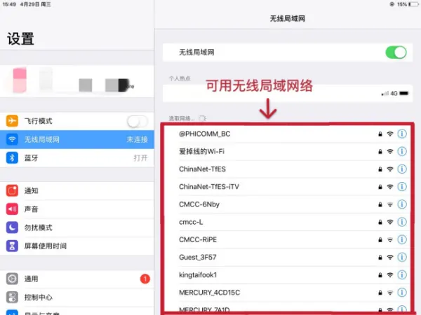Screen dimensions: 421x315
Task: Open the Apple ID profile row
Action: (x=77, y=81)
